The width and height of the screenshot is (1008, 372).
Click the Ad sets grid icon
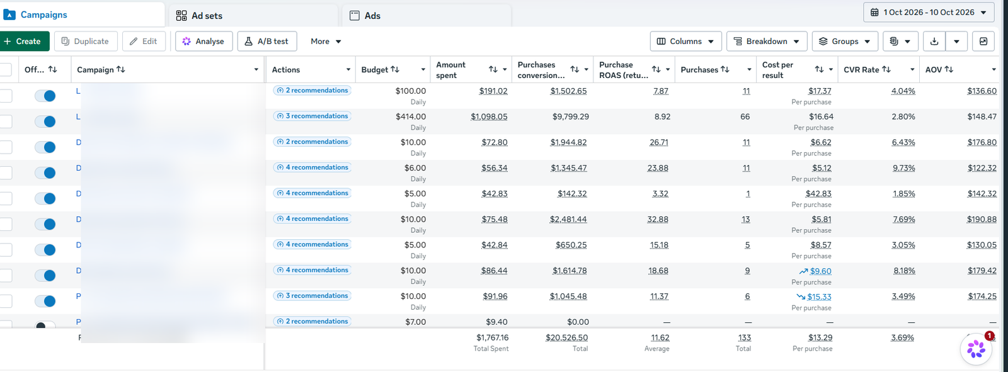tap(181, 16)
